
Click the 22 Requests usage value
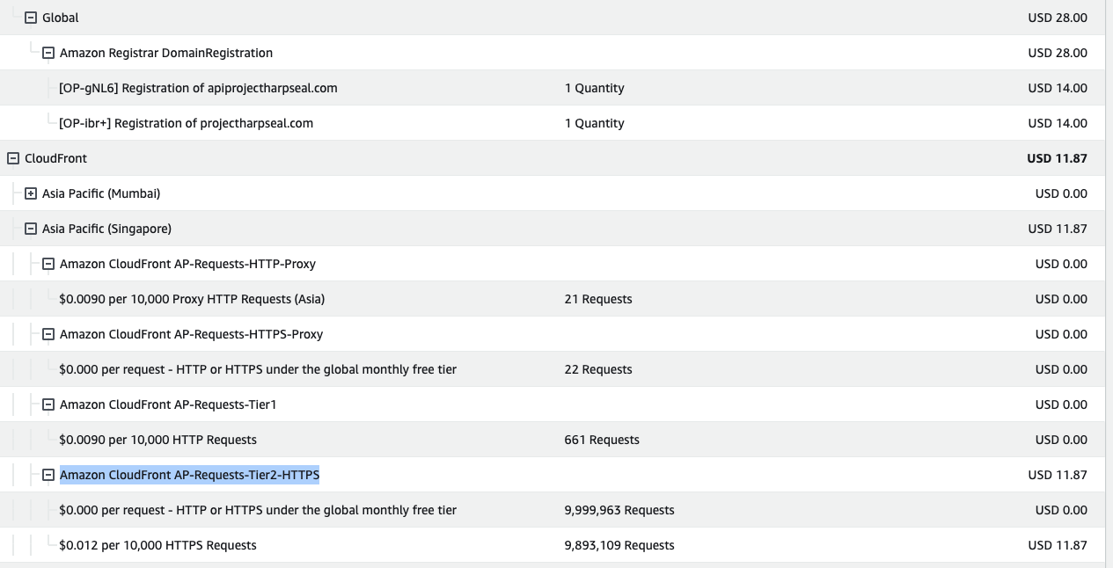point(598,369)
